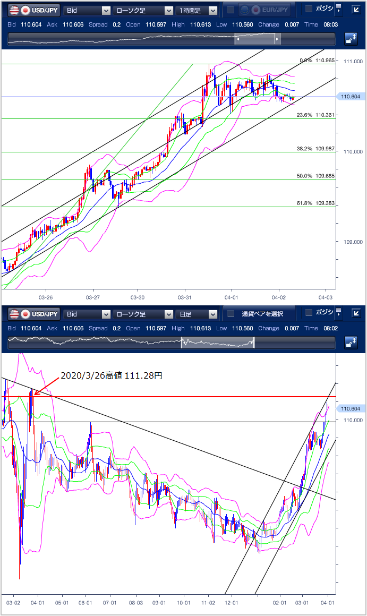Click the 110.604 current price label on top chart

351,96
